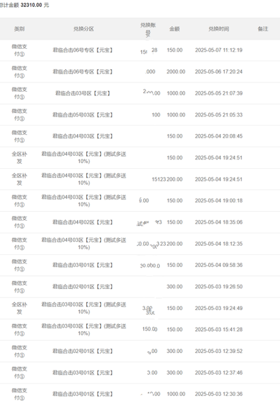The width and height of the screenshot is (280, 402).
Task: Click timestamp 2025-05-03 12:39:52
Action: (x=218, y=351)
